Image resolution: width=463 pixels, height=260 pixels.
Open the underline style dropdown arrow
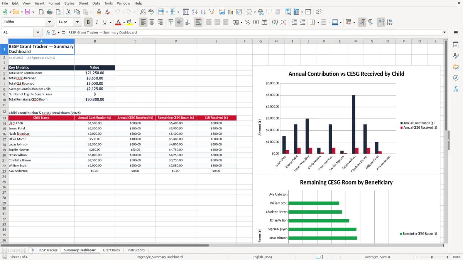(x=110, y=22)
